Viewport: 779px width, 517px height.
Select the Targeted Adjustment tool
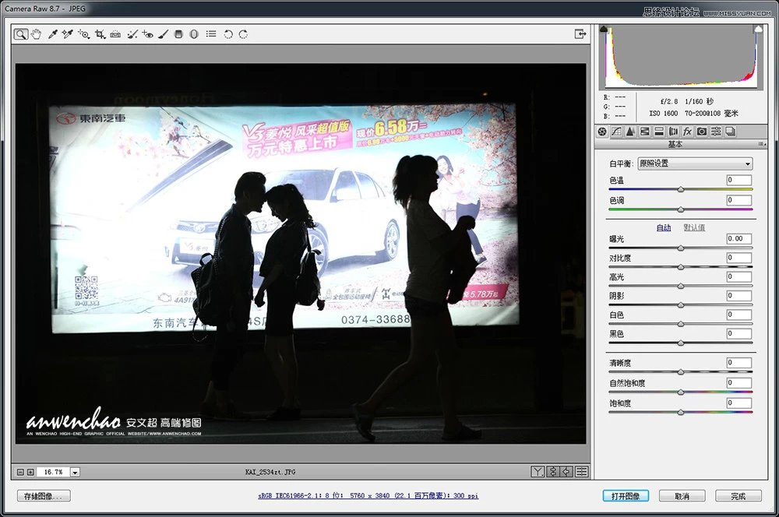pyautogui.click(x=83, y=34)
